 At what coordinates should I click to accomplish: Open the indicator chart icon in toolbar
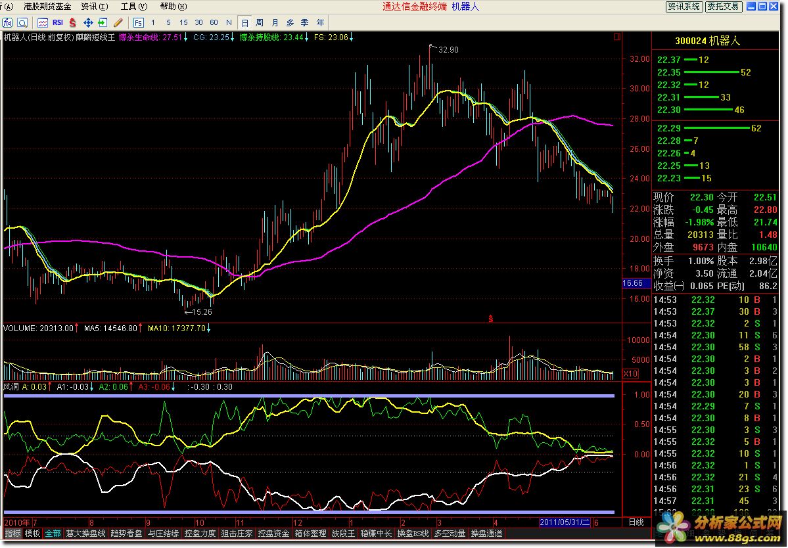click(x=43, y=22)
